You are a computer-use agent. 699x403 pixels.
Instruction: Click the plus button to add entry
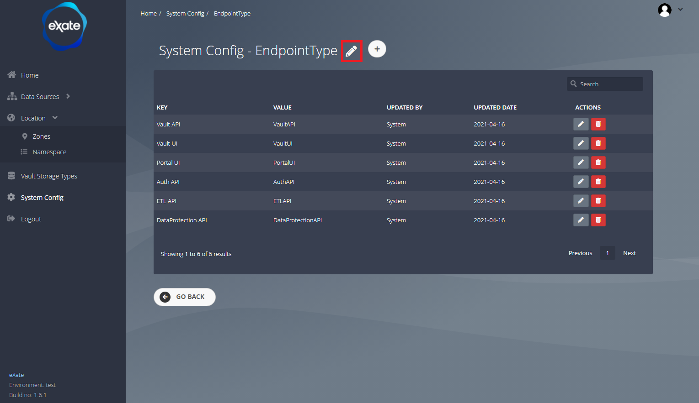(377, 49)
